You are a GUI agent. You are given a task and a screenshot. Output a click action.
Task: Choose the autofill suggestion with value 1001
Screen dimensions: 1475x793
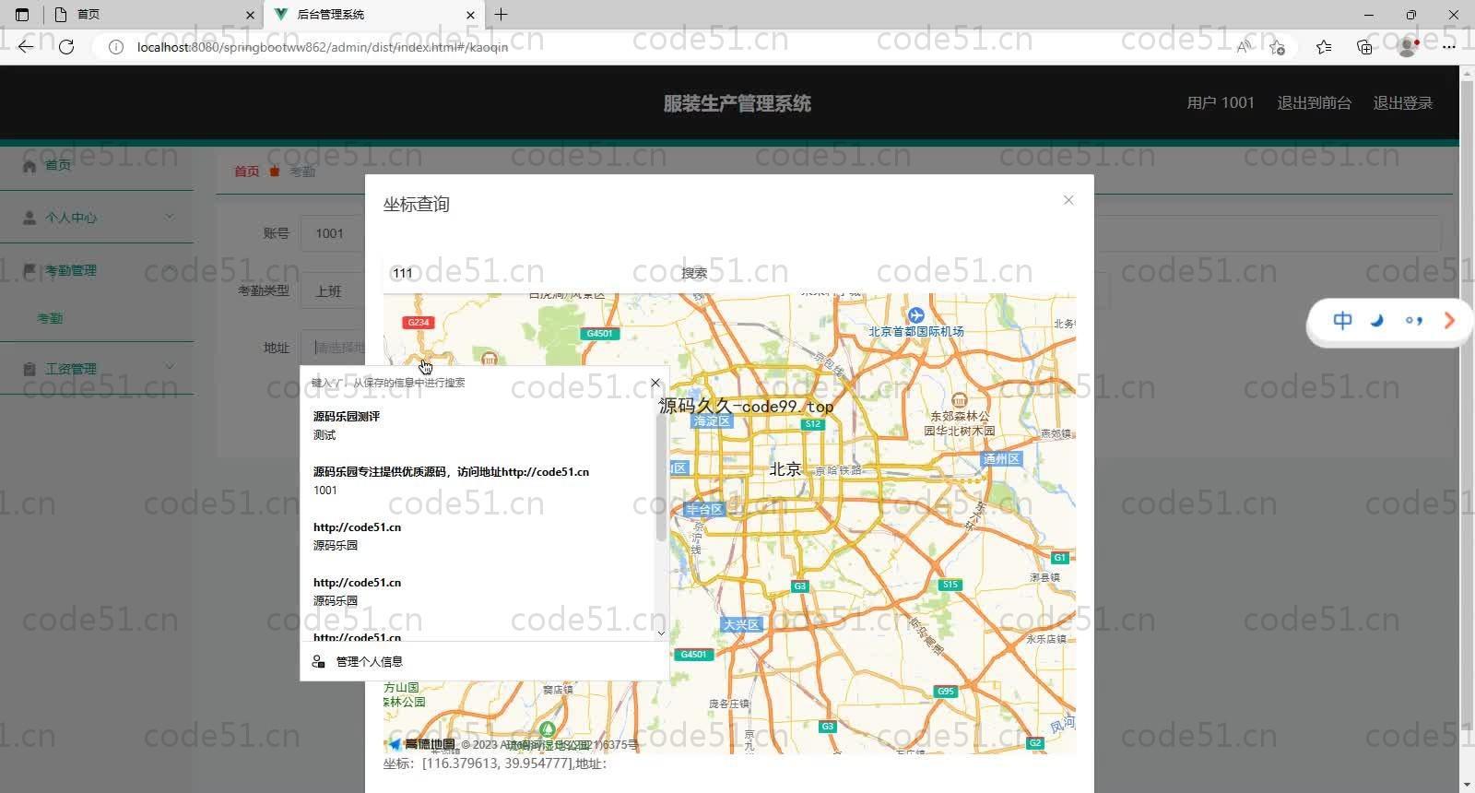point(479,480)
